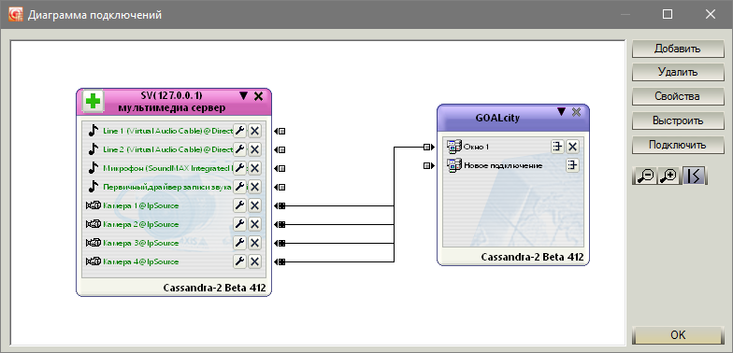Click the Выстроить arrange button
733x353 pixels.
click(678, 121)
